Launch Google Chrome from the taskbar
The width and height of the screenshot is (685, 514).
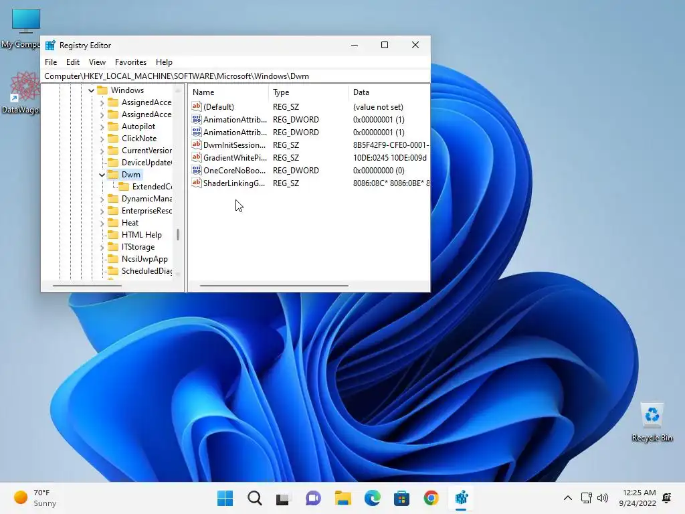(431, 498)
